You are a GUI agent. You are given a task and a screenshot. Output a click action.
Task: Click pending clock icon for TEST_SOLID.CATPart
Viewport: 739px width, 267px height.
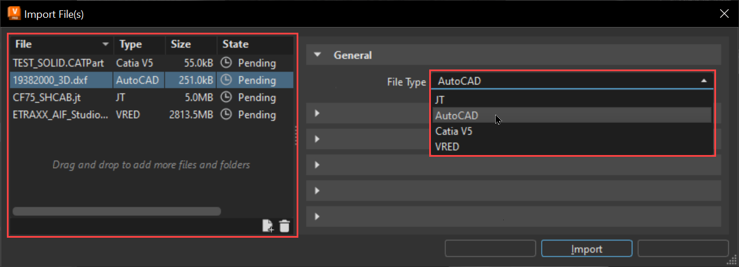point(227,63)
